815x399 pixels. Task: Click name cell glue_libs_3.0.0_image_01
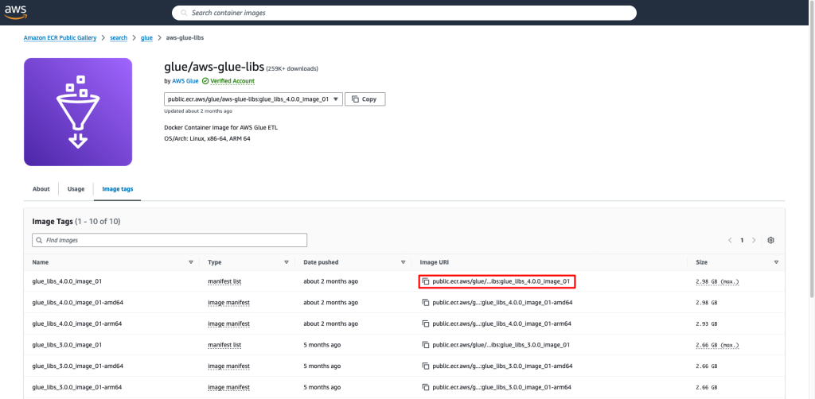(x=67, y=345)
